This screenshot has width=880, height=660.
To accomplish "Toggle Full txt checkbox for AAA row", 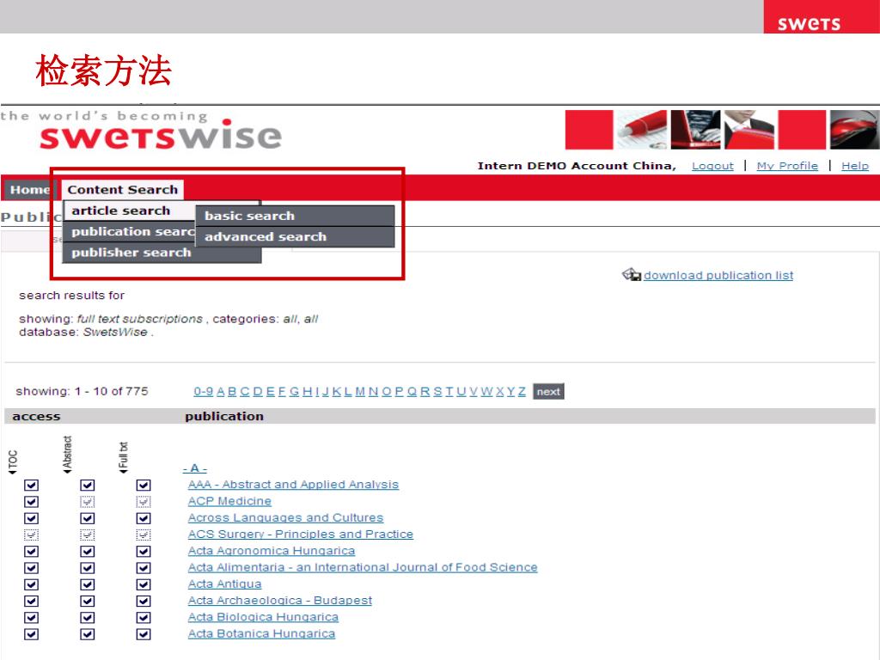I will [x=144, y=485].
